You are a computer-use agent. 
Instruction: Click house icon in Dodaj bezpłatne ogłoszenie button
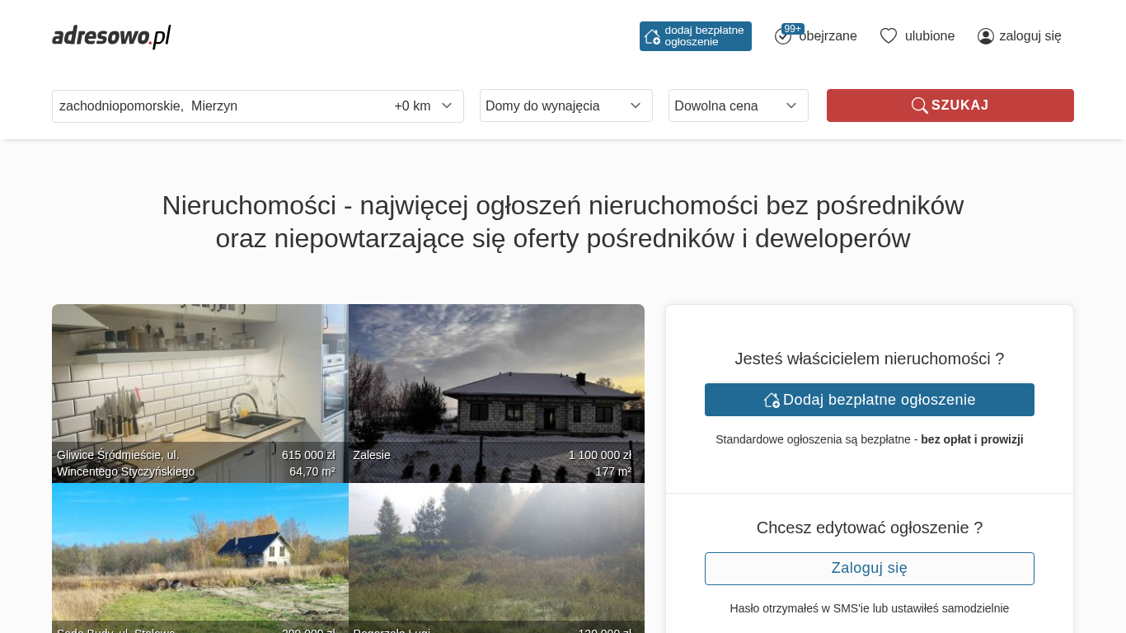coord(772,400)
